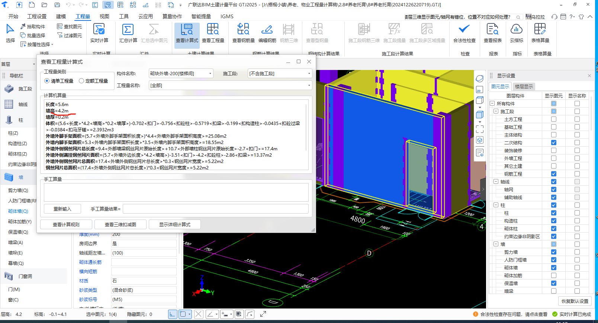Toggle 砌体墙 display checkbox
Image resolution: width=598 pixels, height=323 pixels.
tap(554, 268)
